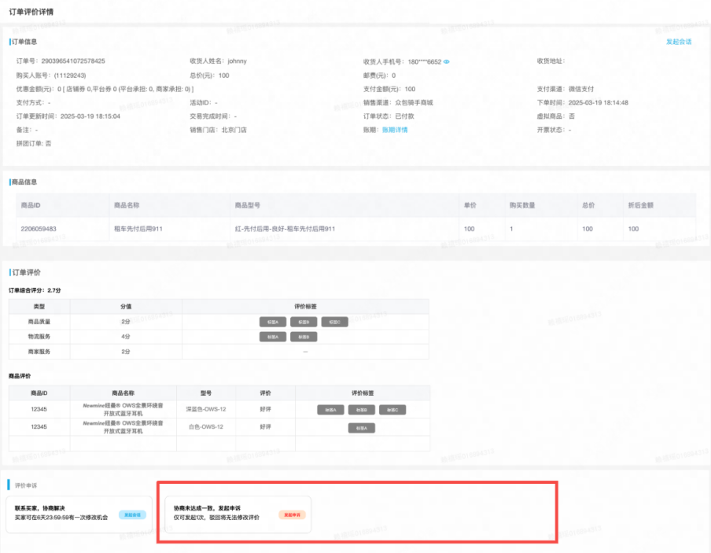Click product ID 2206059483 in 商品信息 table
Viewport: 711px width, 553px height.
pyautogui.click(x=42, y=229)
